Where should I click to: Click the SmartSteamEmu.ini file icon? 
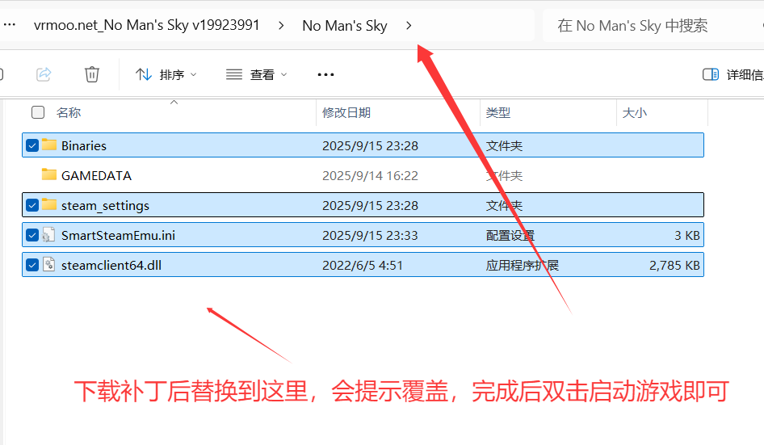tap(48, 235)
